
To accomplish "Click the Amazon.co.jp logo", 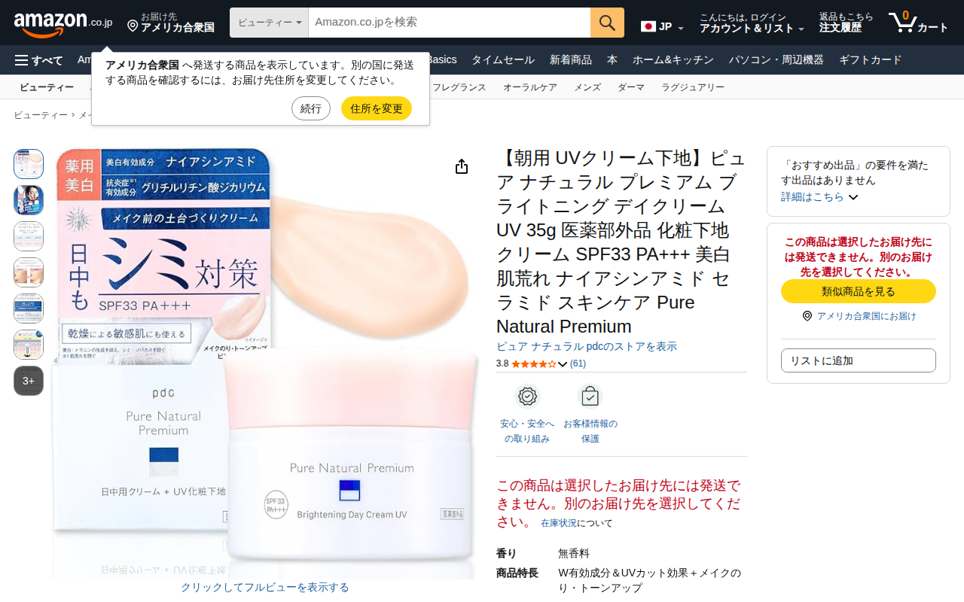I will (x=63, y=23).
